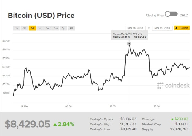Image resolution: width=192 pixels, height=136 pixels.
Task: Click the OHLC label
Action: pyautogui.click(x=183, y=16)
